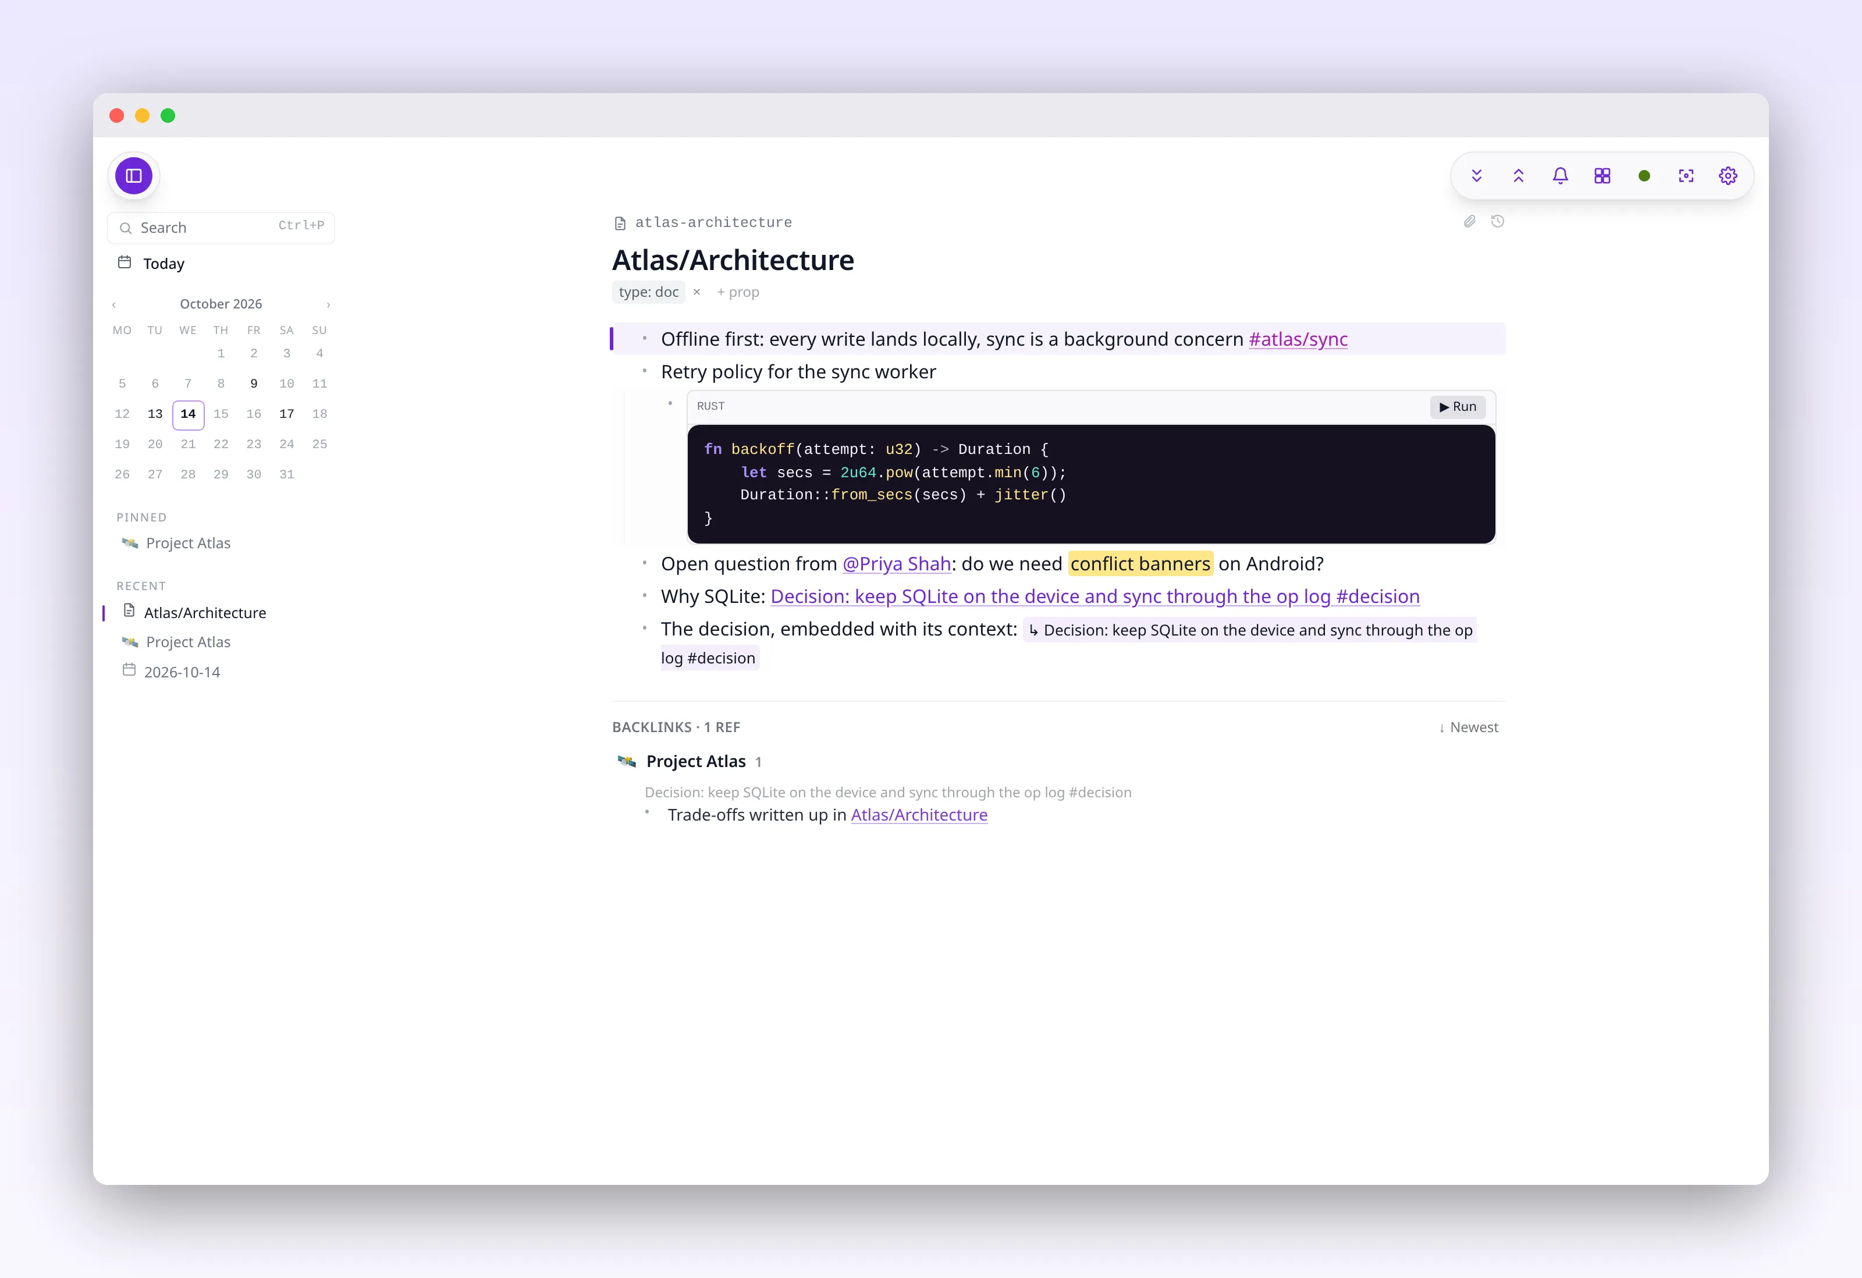Click the type: doc property chip
Image resolution: width=1862 pixels, height=1278 pixels.
click(648, 292)
